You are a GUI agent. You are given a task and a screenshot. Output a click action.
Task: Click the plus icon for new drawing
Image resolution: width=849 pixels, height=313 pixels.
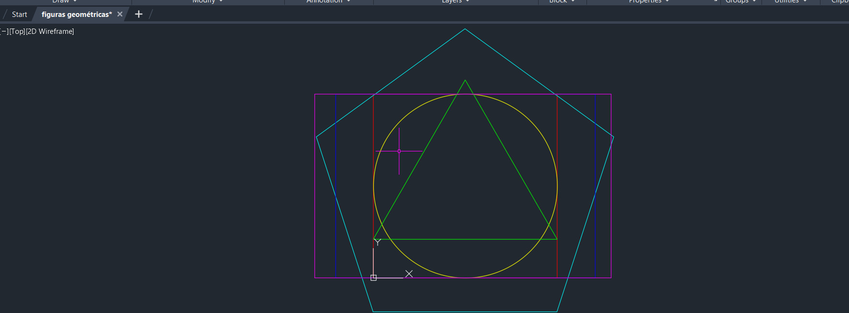click(x=139, y=15)
